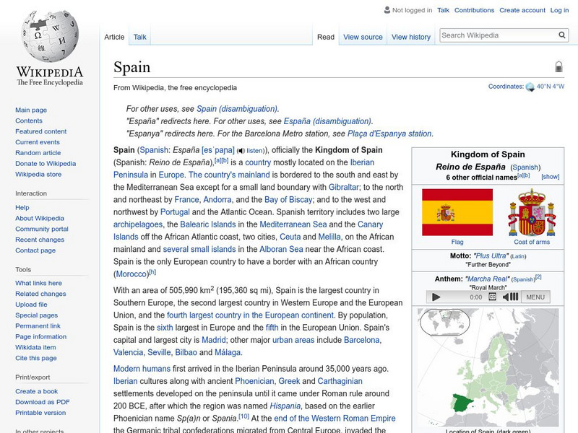
Task: Click the globe icon beside the coordinates
Action: tap(529, 85)
